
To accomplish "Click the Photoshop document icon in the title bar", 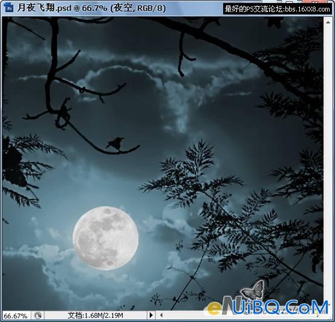I will (x=8, y=8).
